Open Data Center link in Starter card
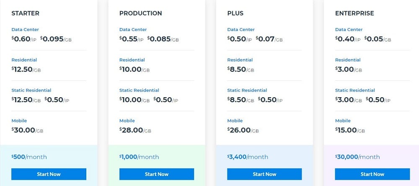419x186 pixels. click(x=25, y=29)
